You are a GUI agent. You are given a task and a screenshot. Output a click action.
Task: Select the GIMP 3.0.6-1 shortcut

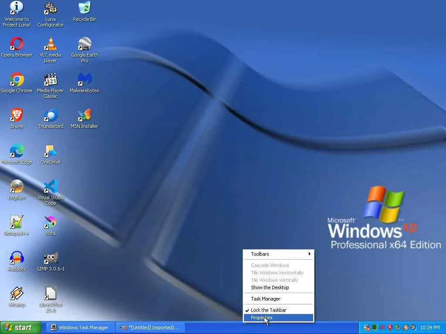click(x=51, y=261)
